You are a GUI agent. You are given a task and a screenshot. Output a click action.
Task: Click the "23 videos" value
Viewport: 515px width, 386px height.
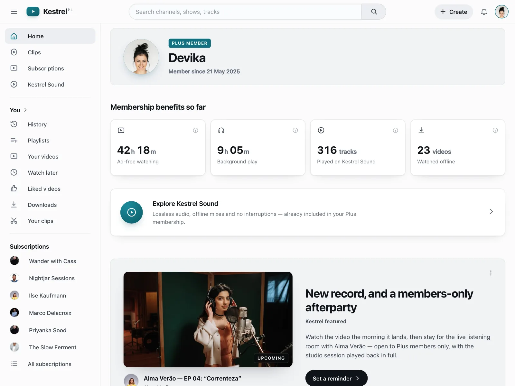[434, 150]
